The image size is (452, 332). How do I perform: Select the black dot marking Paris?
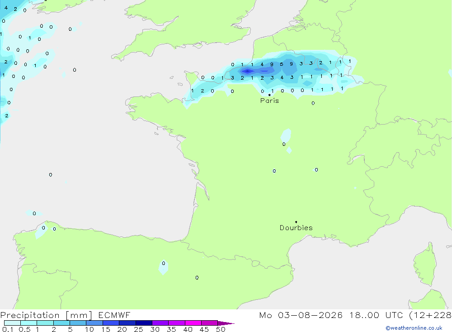pyautogui.click(x=269, y=95)
